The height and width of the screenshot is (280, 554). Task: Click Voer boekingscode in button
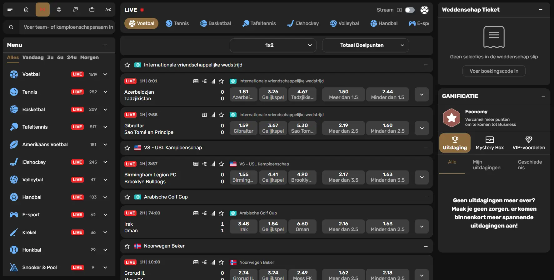[x=494, y=71]
